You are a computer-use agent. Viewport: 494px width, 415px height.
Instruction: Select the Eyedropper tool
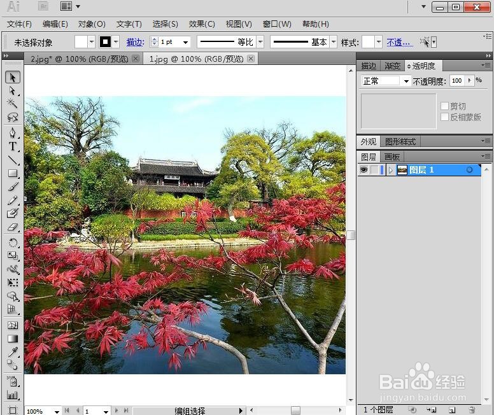pyautogui.click(x=13, y=352)
